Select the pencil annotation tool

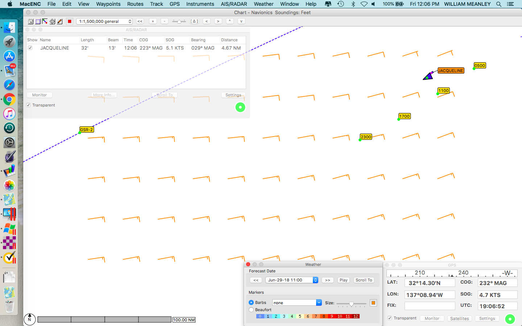60,21
